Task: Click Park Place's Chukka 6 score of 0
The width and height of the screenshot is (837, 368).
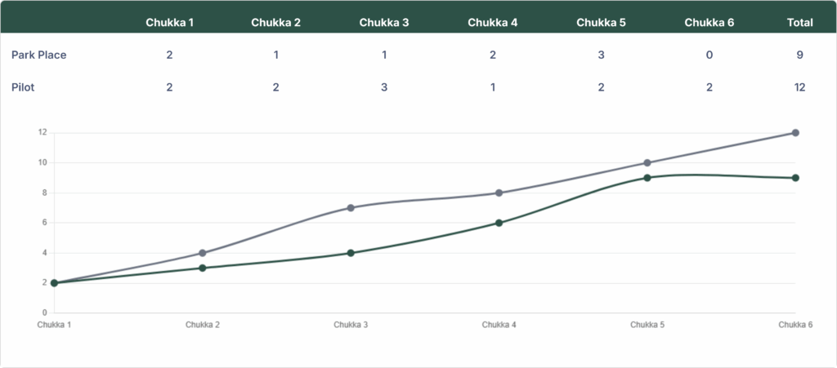Action: (x=709, y=55)
